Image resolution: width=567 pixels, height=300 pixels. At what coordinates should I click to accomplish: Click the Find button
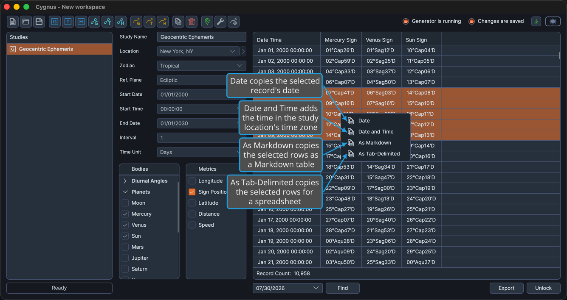coord(343,288)
